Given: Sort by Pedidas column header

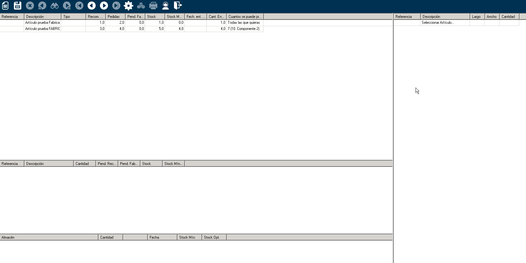Looking at the screenshot, I should [115, 17].
